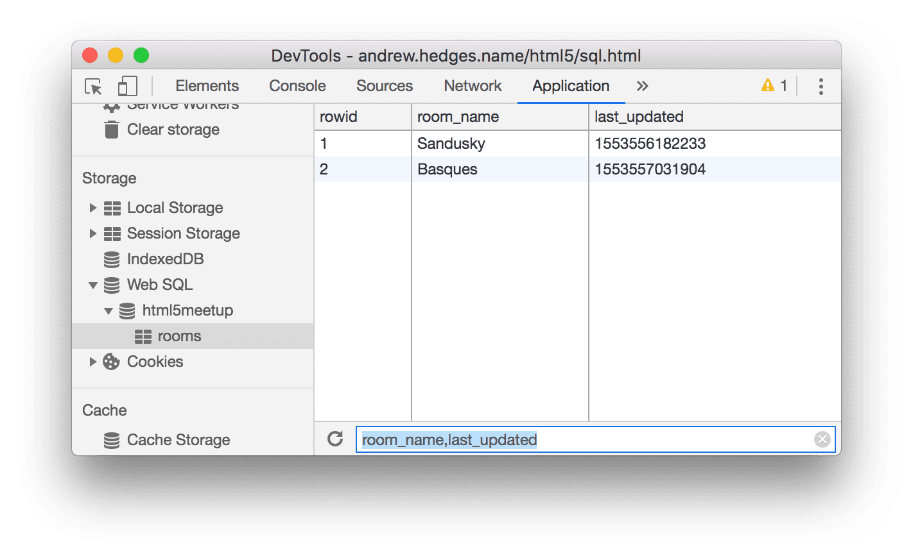Toggle the device toolbar icon

click(126, 85)
